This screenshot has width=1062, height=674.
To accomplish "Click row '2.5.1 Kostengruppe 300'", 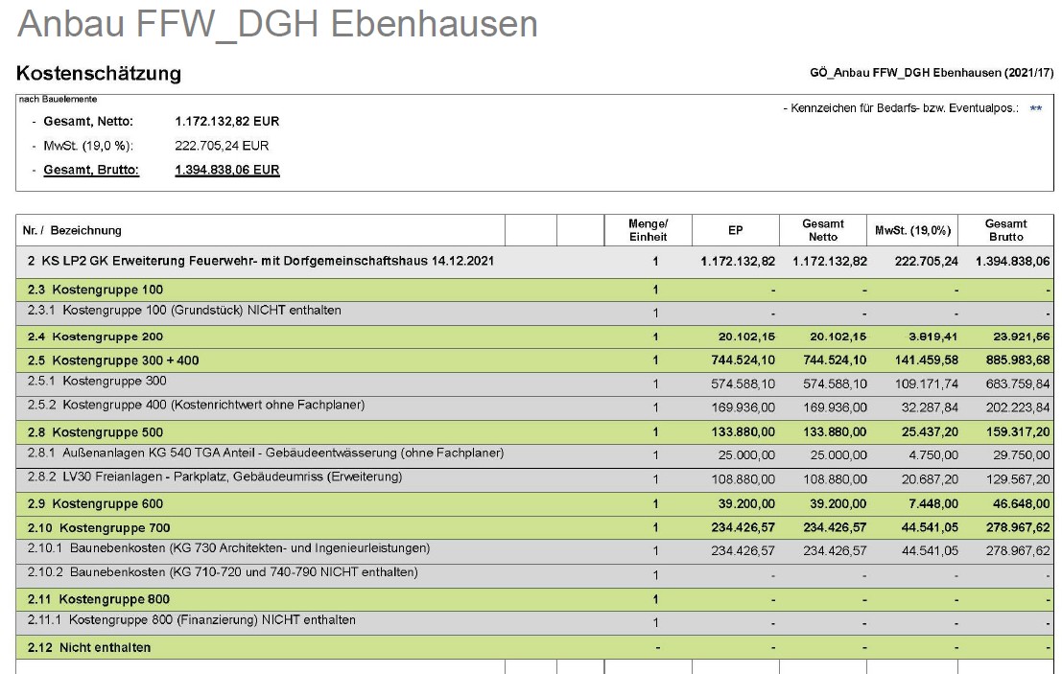I will point(534,383).
